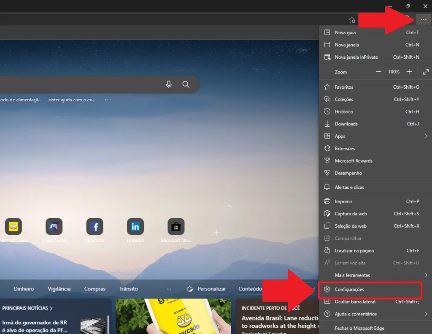432x334 pixels.
Task: Open the LinkedIn shortcut tile
Action: click(135, 227)
